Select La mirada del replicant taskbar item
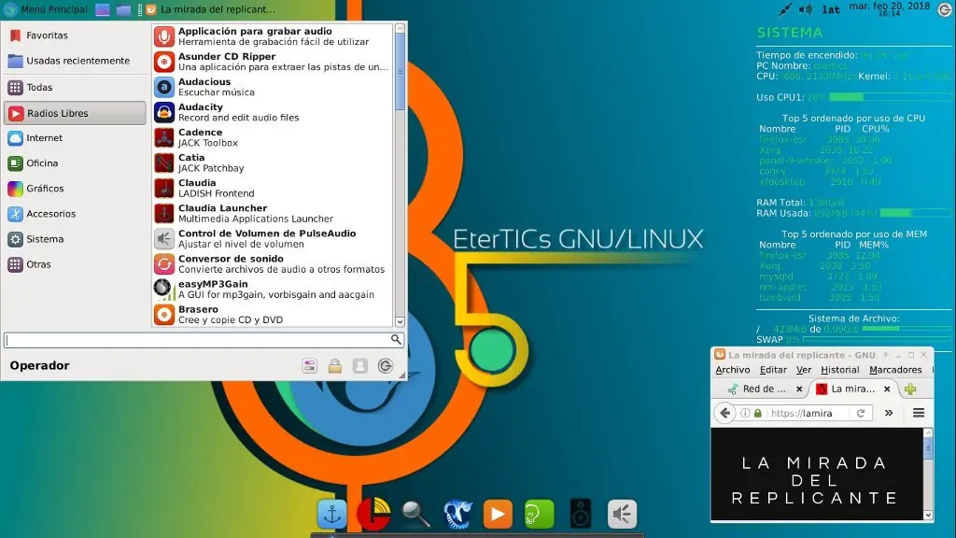Screen dimensions: 956x538 (210, 9)
